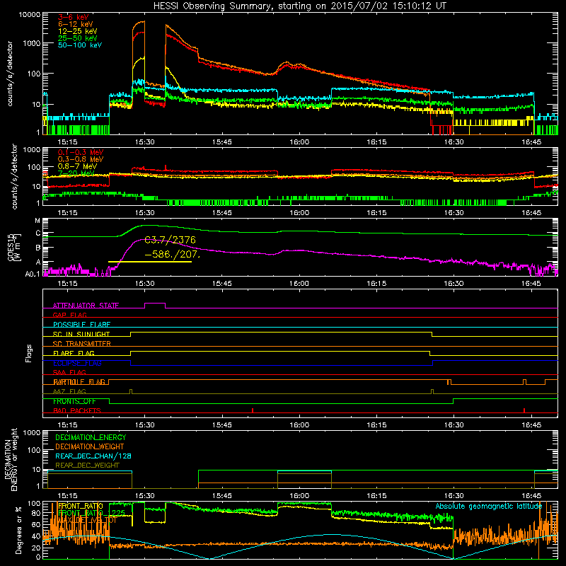
Task: Click the FRONT_RATIO_1225 legend label
Action: pyautogui.click(x=91, y=513)
